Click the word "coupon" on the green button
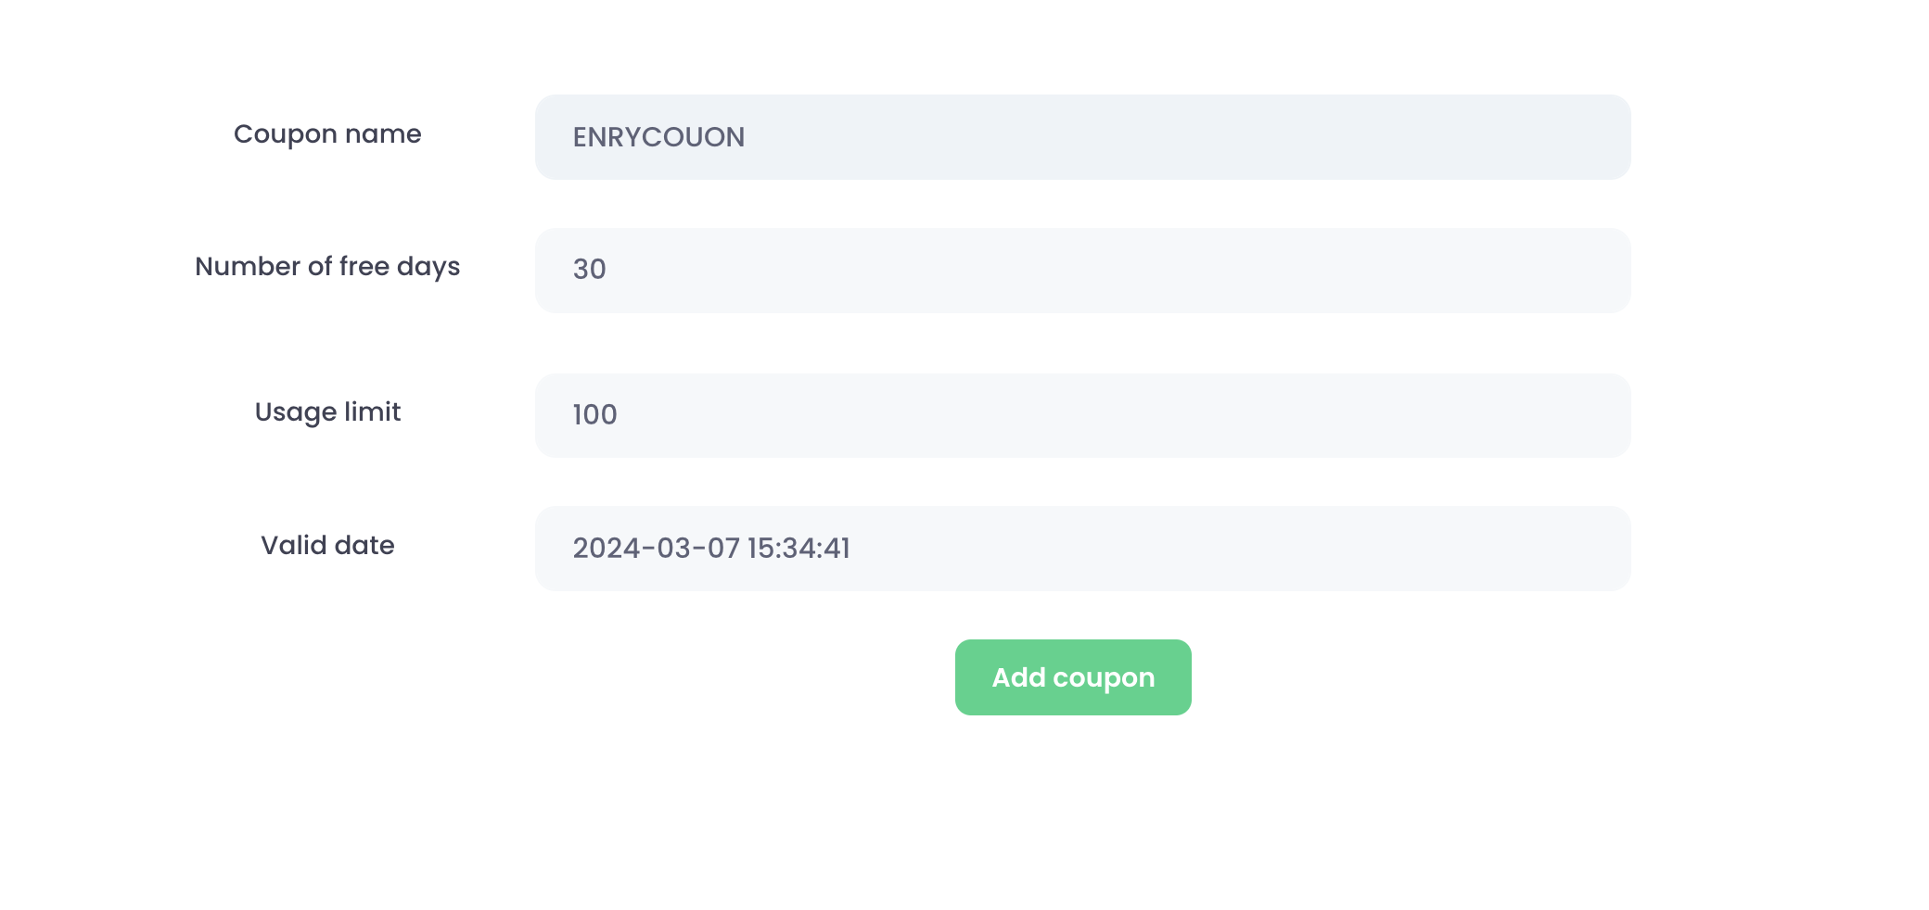 1104,678
